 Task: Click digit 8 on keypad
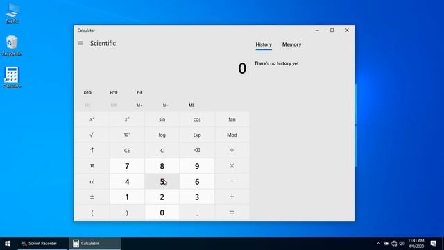click(x=162, y=166)
